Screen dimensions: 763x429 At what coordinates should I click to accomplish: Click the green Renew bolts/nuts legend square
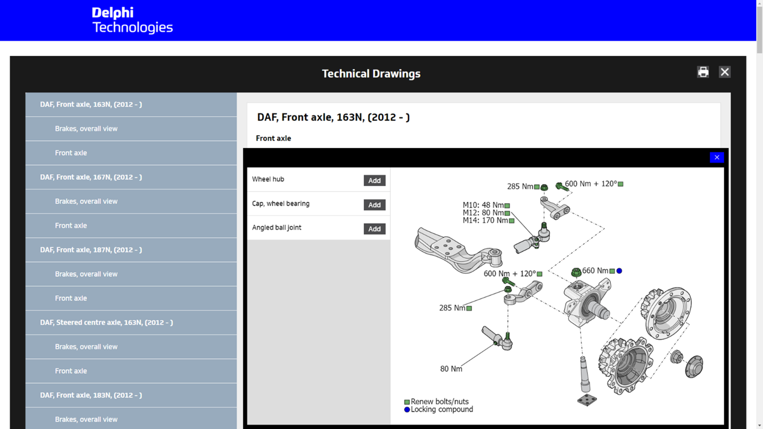pos(407,402)
